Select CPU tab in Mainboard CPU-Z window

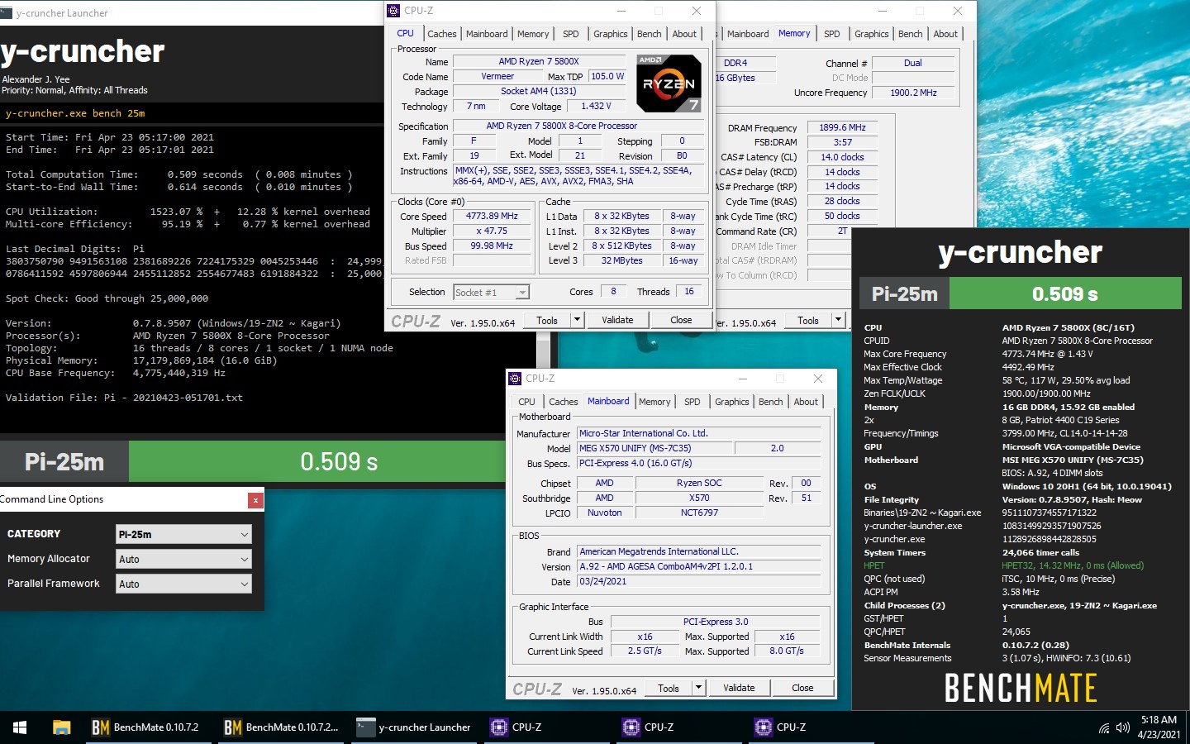pyautogui.click(x=526, y=402)
